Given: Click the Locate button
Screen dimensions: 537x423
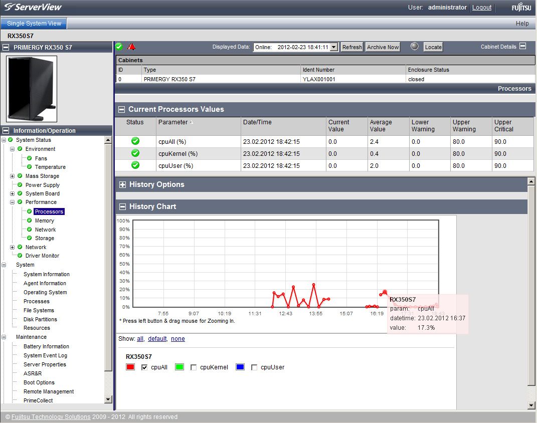Looking at the screenshot, I should (x=433, y=47).
